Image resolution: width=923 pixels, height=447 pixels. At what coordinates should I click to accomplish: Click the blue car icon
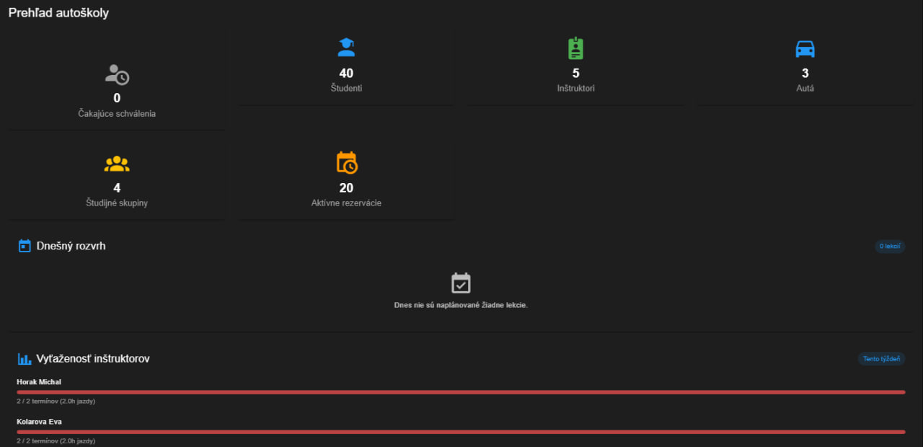[x=805, y=48]
